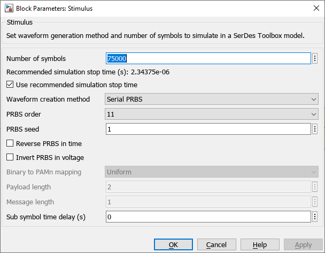Click the three-dot icon next to Payload length

[x=315, y=187]
